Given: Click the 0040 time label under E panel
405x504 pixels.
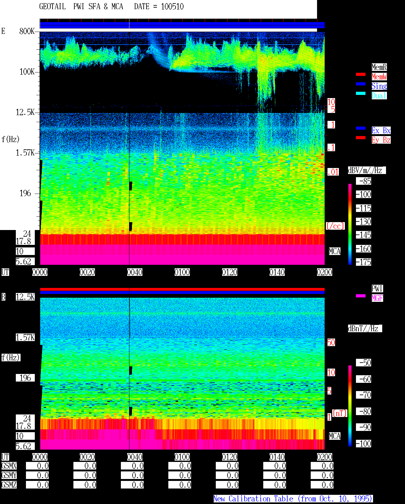Looking at the screenshot, I should [135, 272].
